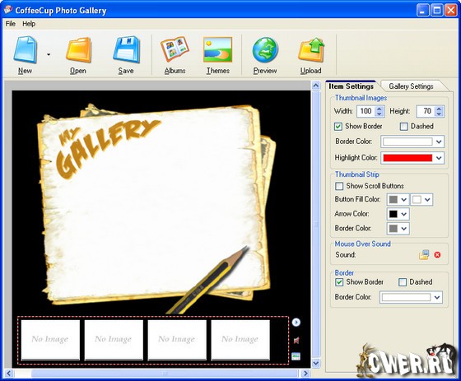Select the second No Image thumbnail

pos(114,340)
